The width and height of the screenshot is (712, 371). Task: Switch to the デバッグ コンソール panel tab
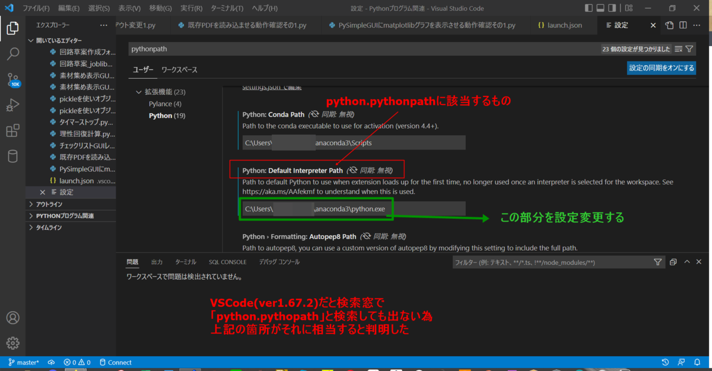click(279, 262)
